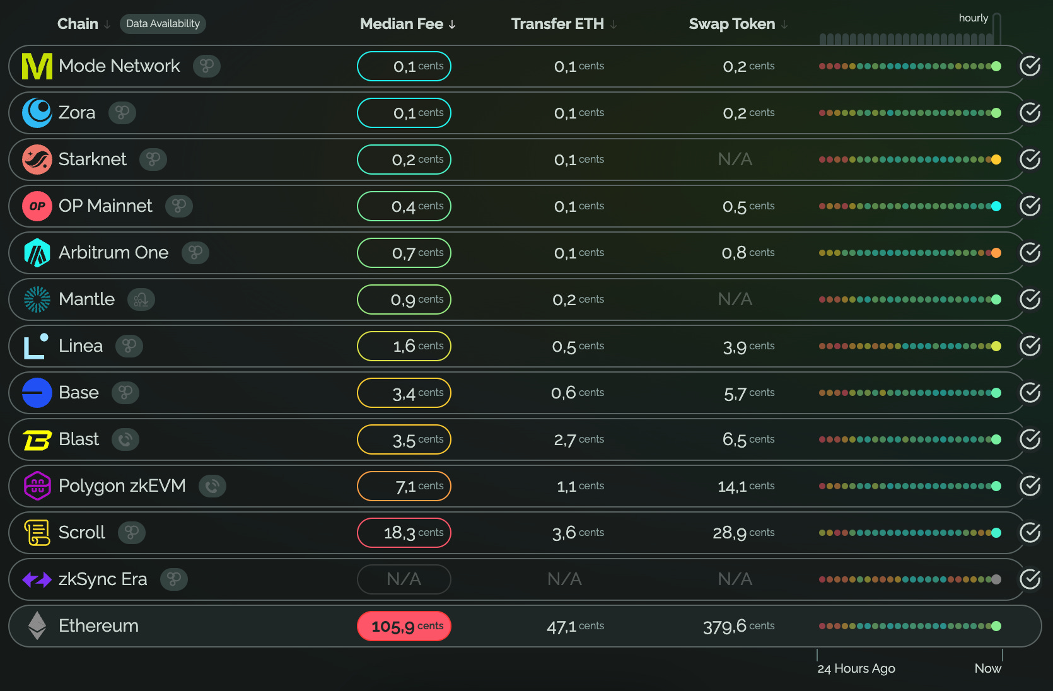Toggle the checkmark for zkSync Era row
Viewport: 1053px width, 691px height.
coord(1030,579)
